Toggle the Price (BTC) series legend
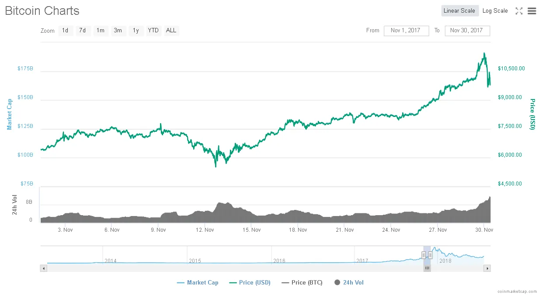The width and height of the screenshot is (542, 295). pos(302,283)
